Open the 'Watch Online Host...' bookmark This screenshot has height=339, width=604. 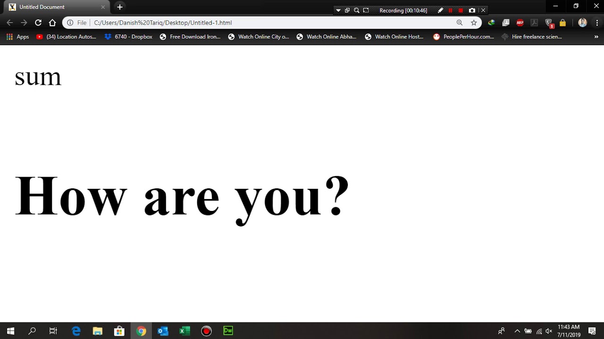[394, 36]
